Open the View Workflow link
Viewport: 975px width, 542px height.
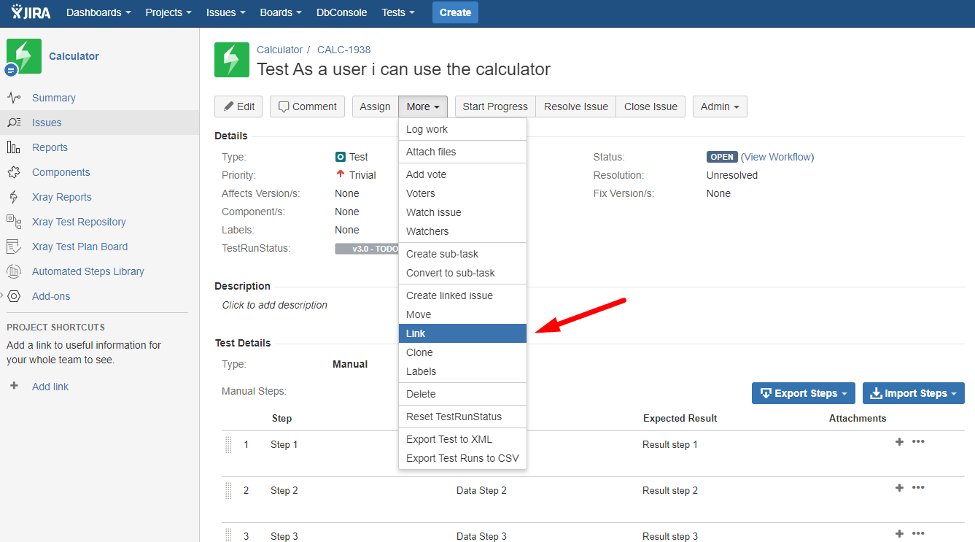(777, 157)
